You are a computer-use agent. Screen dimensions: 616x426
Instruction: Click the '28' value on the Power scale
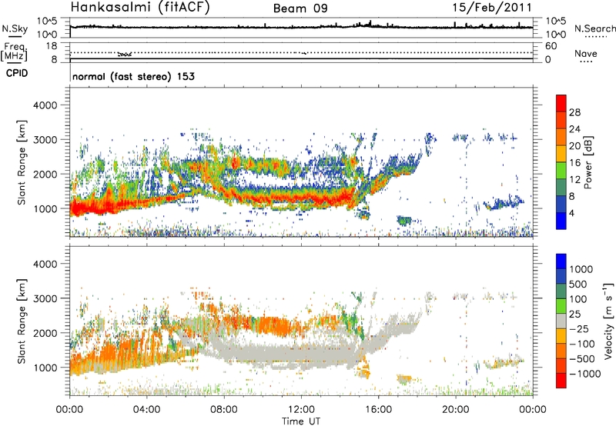[x=574, y=112]
